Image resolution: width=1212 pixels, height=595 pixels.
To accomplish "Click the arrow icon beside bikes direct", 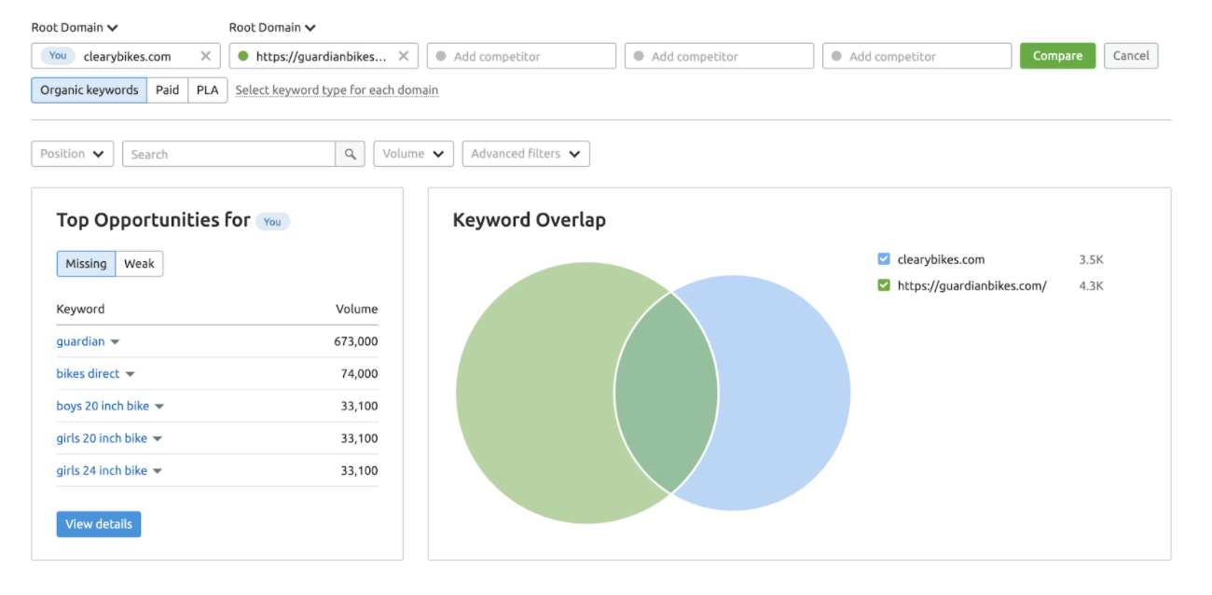I will coord(130,374).
